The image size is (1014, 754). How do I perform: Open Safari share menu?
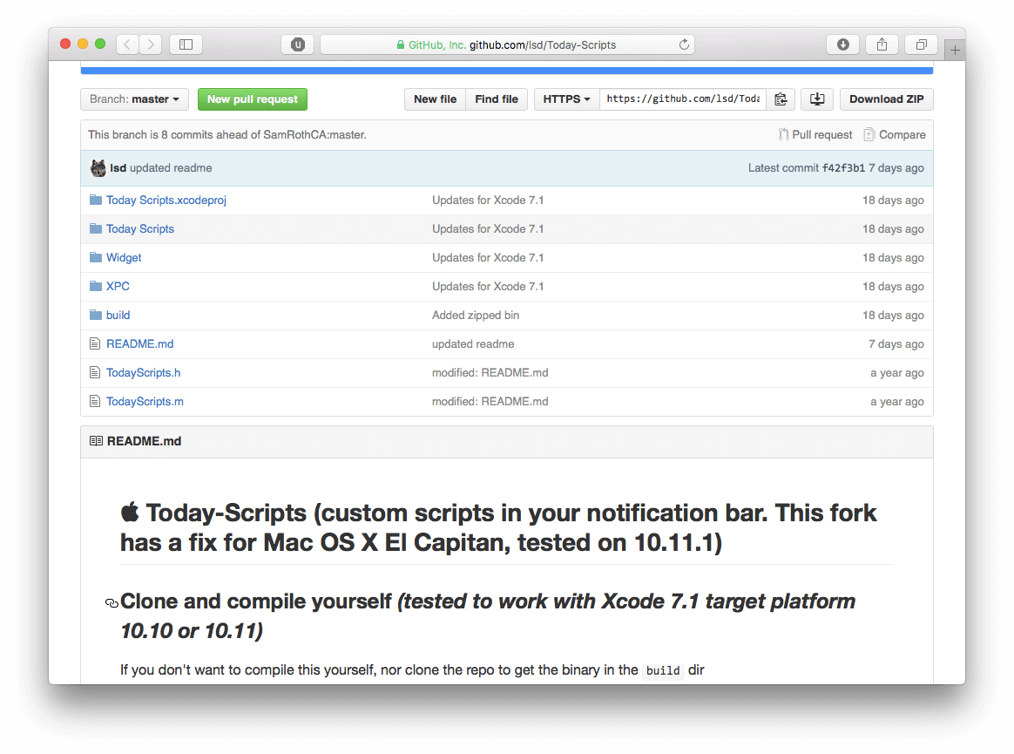(882, 44)
